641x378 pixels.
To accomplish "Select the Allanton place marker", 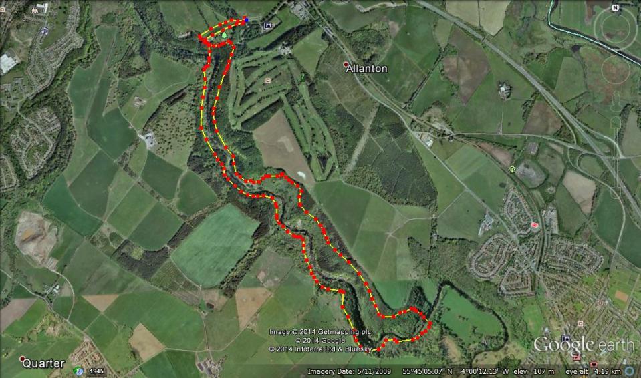I will [x=346, y=65].
